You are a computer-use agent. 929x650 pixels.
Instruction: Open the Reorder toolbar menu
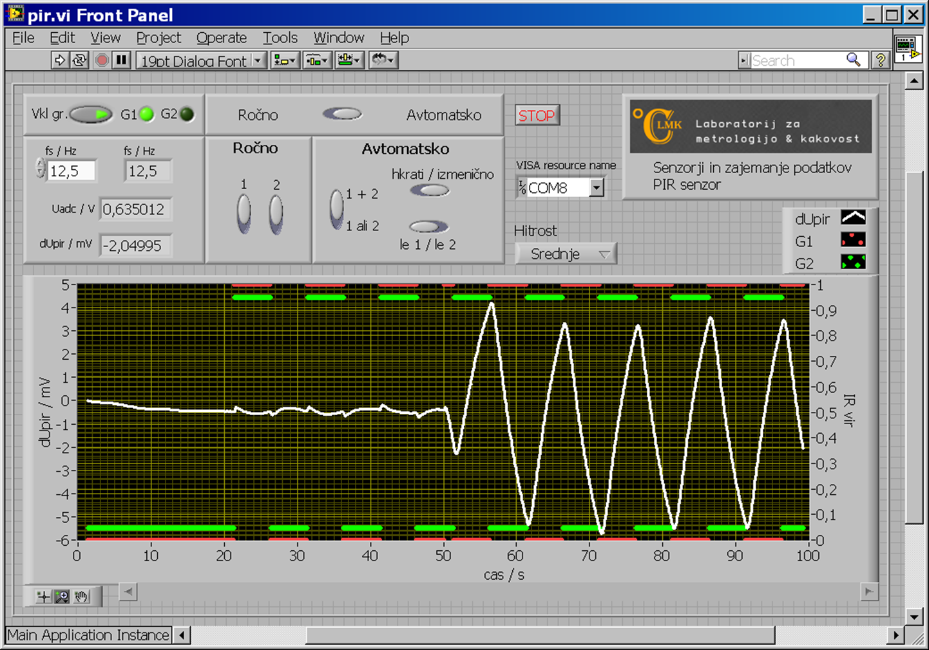tap(383, 60)
